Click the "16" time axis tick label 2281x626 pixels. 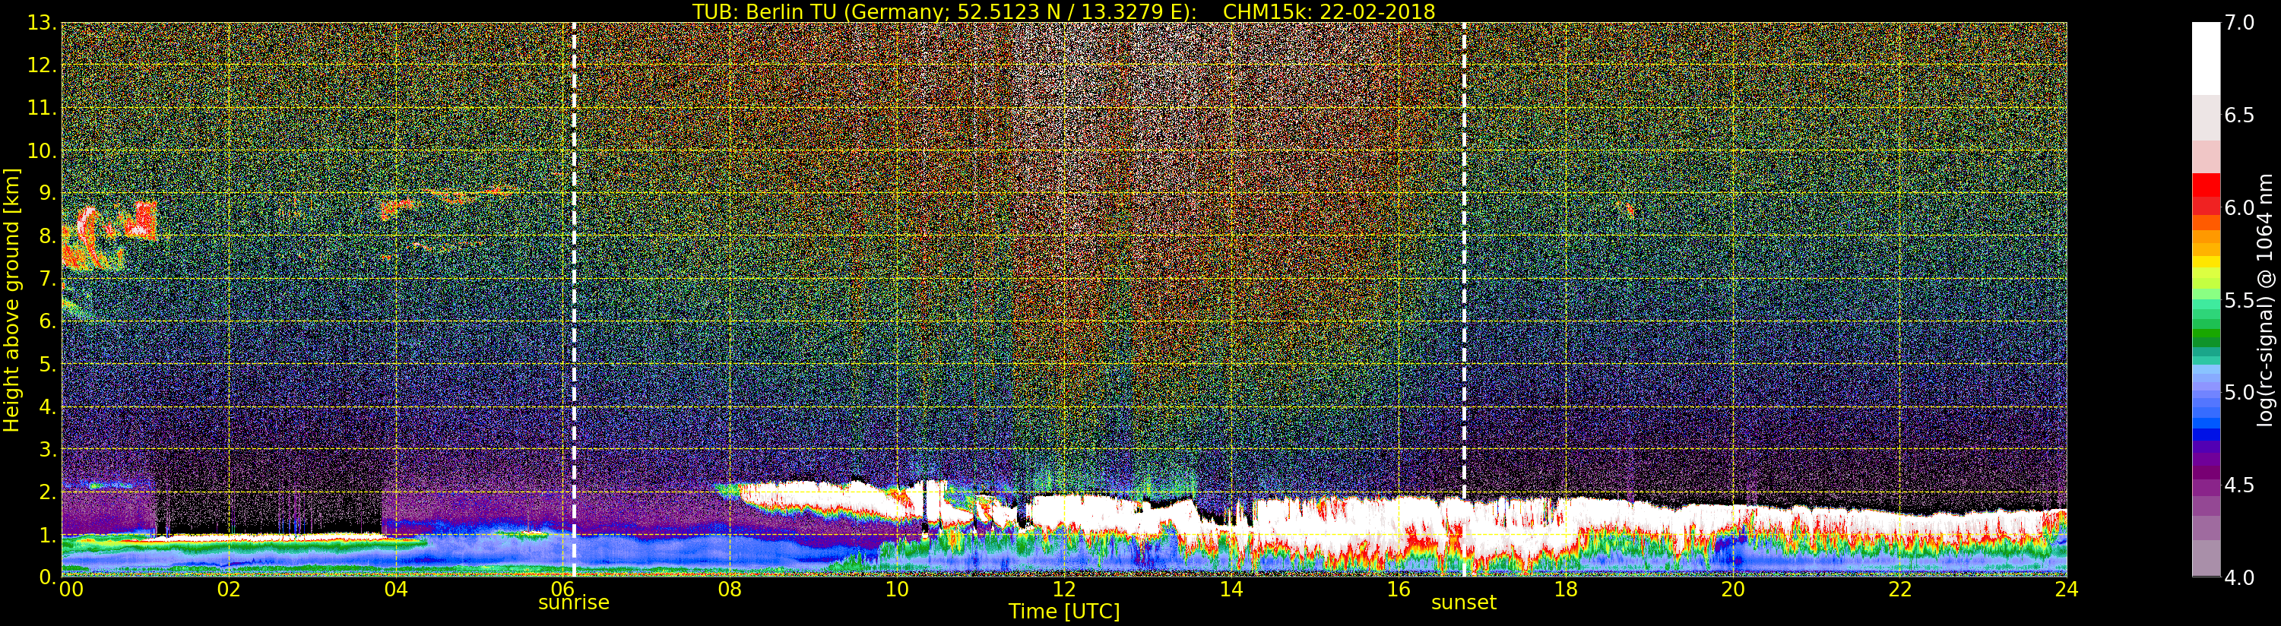(x=1399, y=589)
